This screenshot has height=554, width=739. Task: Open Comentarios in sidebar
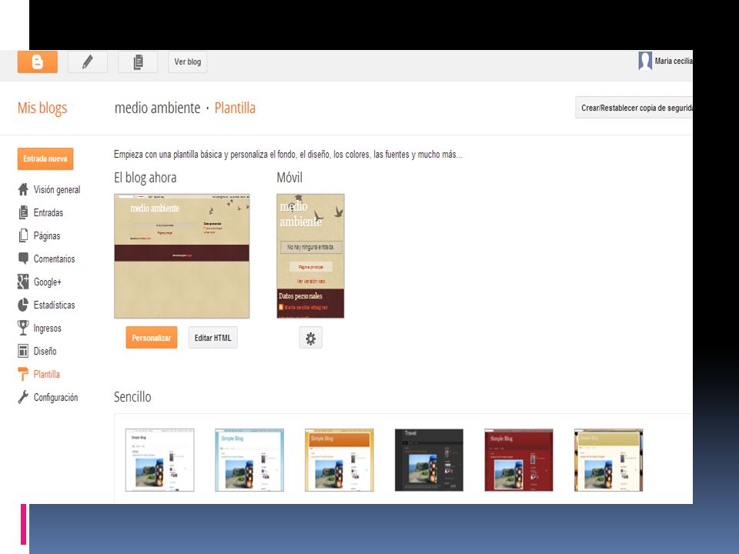click(54, 259)
